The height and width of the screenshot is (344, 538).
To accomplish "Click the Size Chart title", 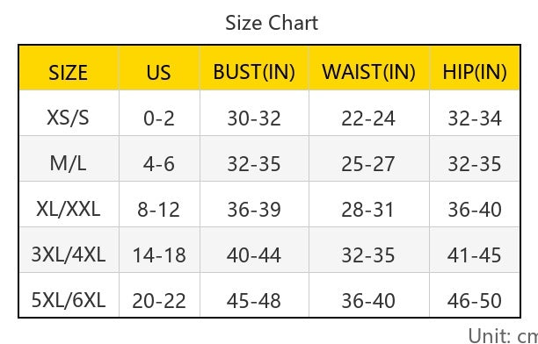I will click(272, 23).
